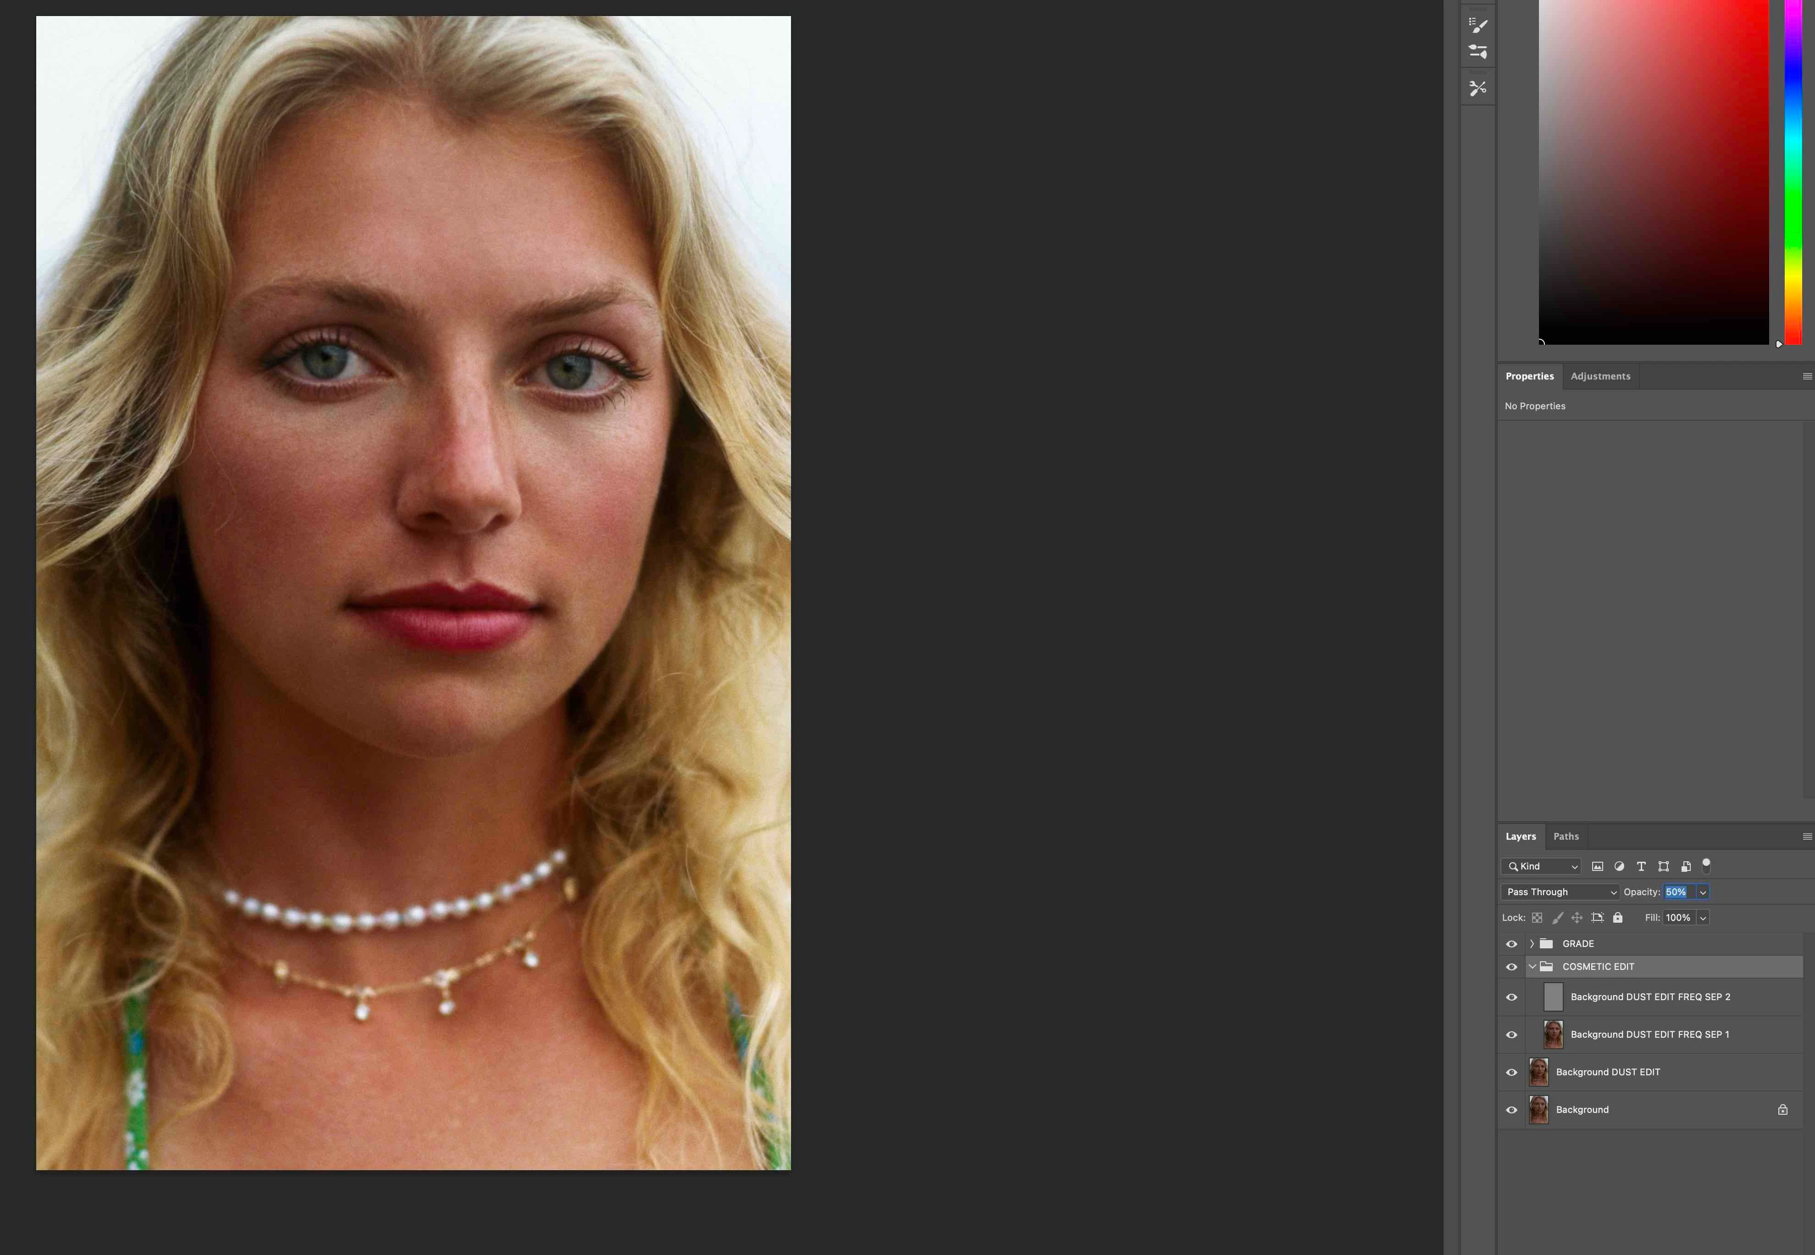1815x1255 pixels.
Task: Filter layers by type layers icon
Action: coord(1641,867)
